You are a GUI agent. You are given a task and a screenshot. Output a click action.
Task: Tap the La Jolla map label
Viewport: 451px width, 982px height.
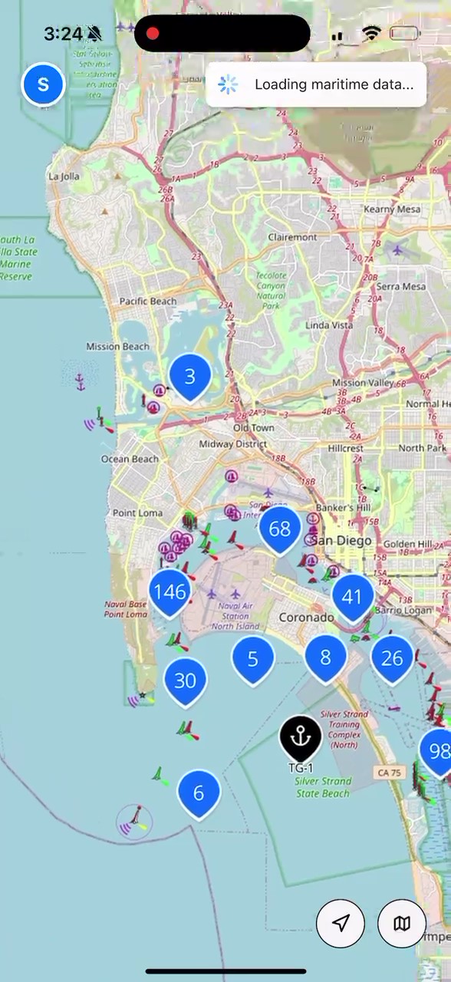[64, 176]
